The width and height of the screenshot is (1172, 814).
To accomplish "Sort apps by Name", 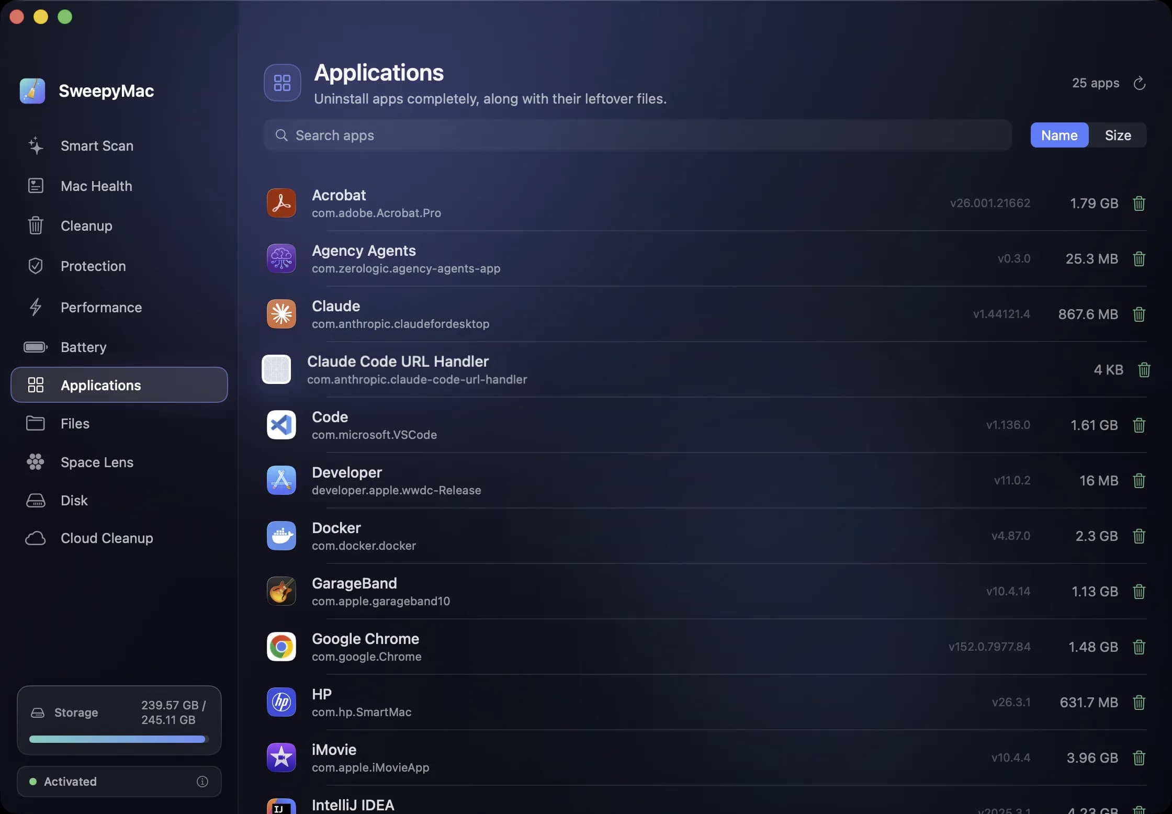I will tap(1060, 135).
